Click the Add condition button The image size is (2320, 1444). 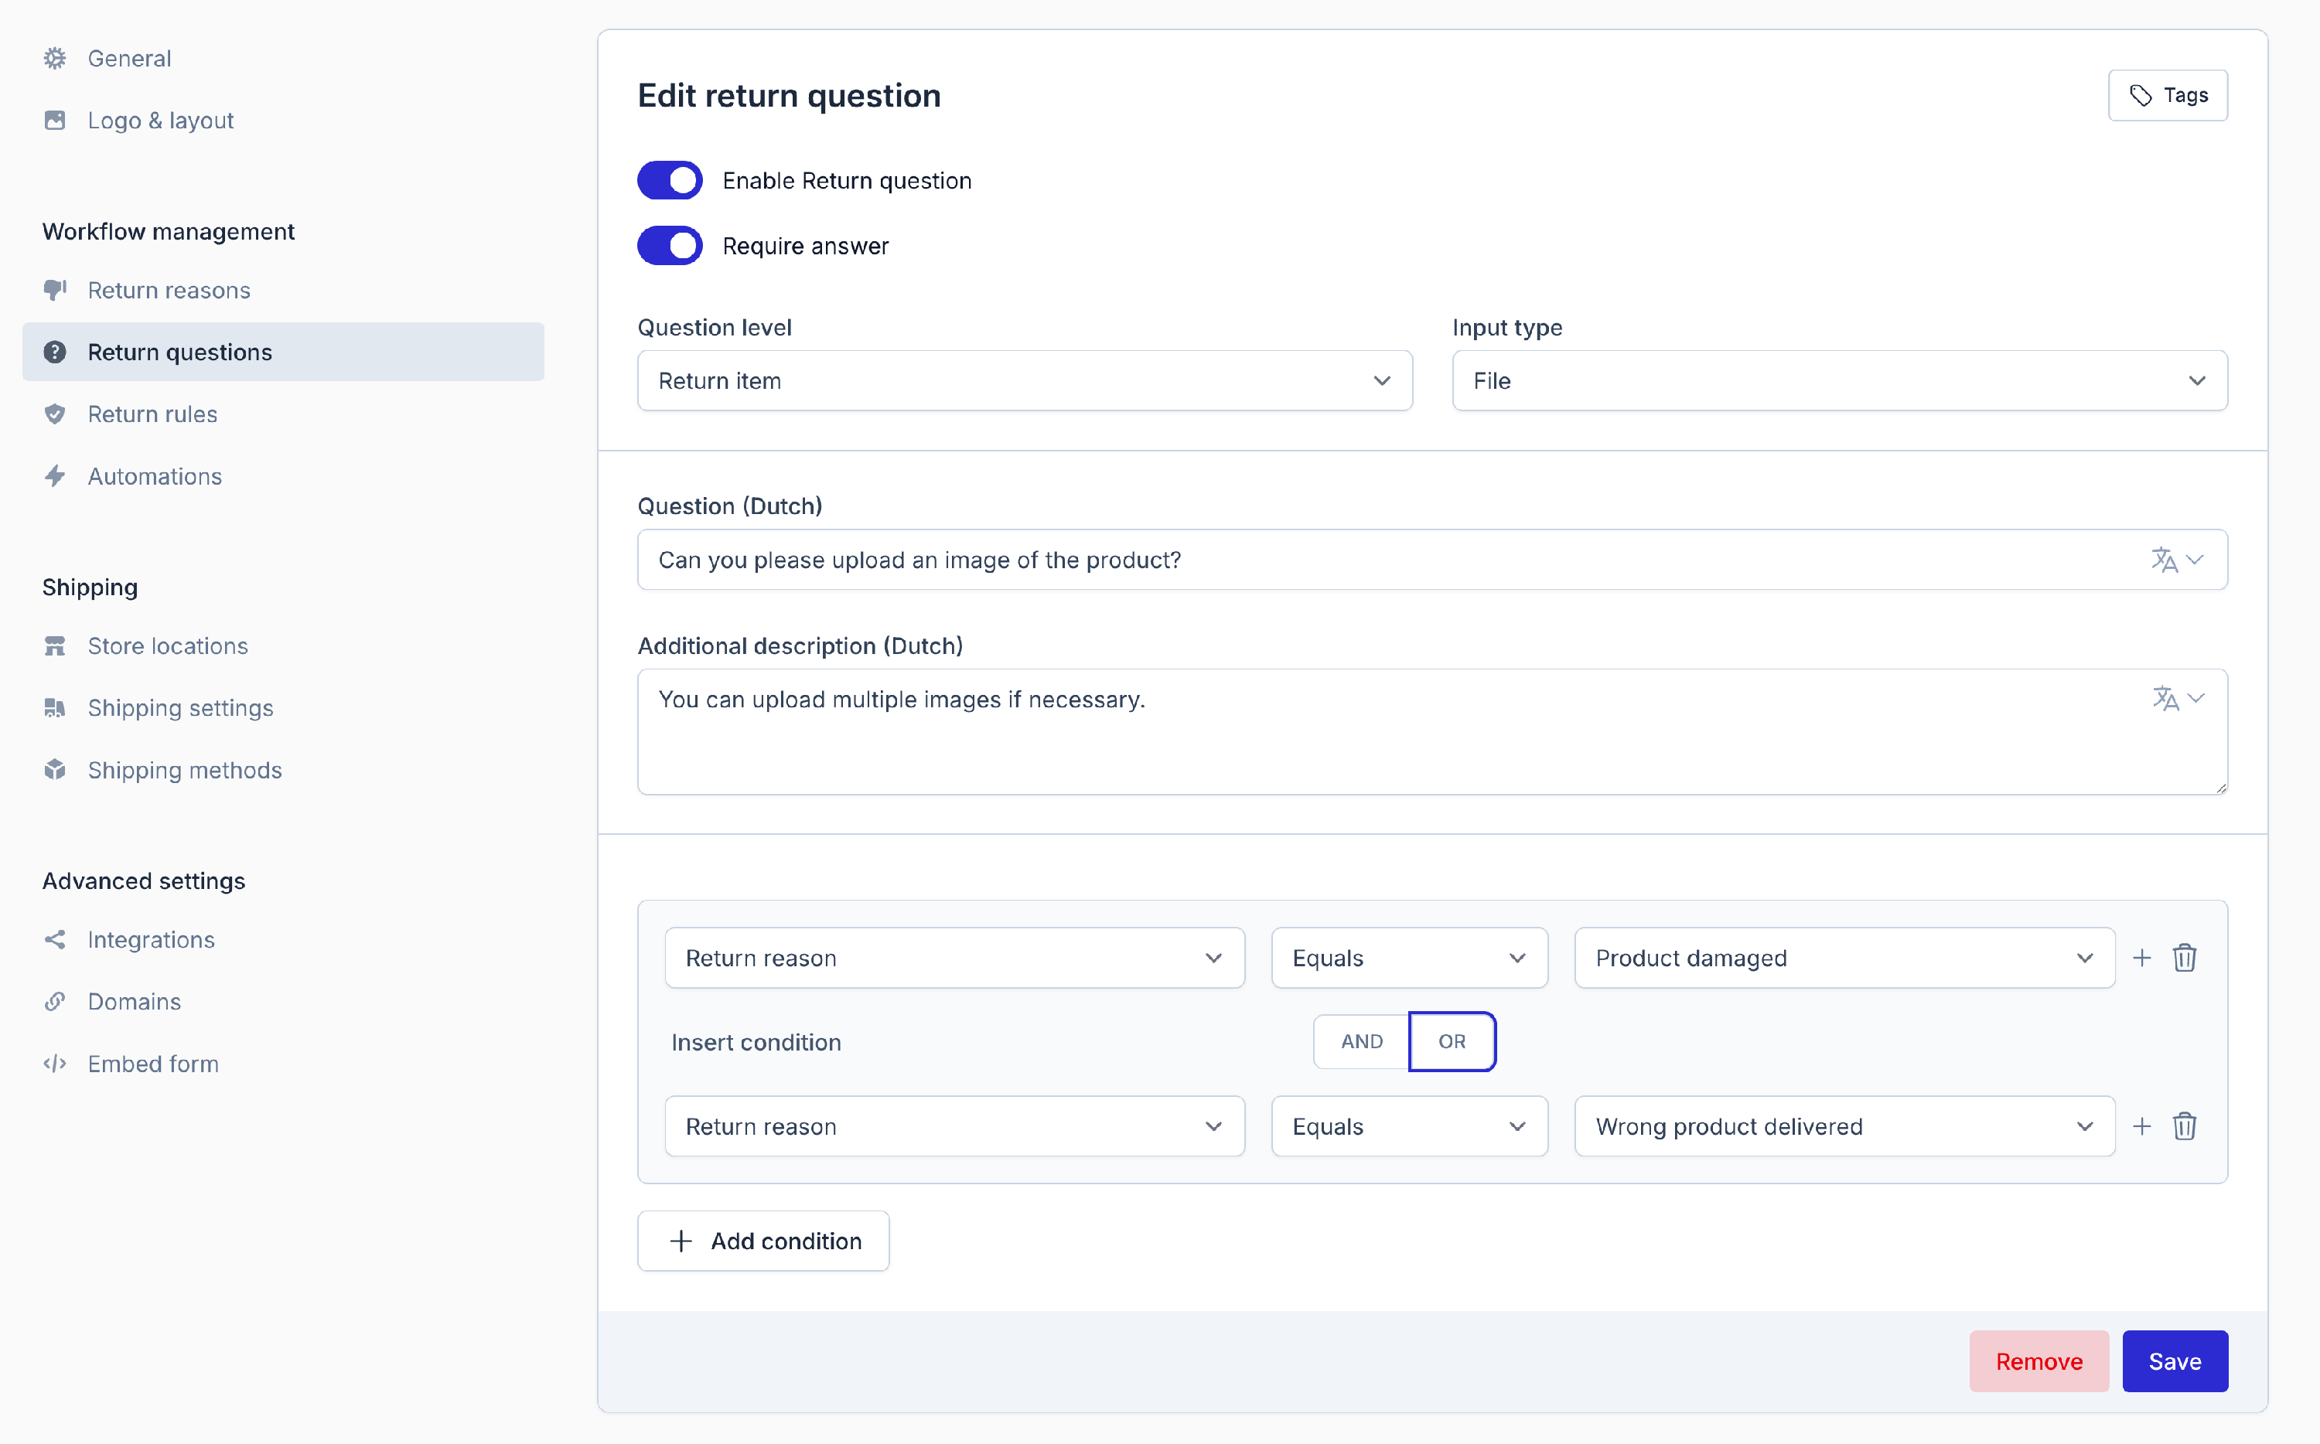[763, 1241]
